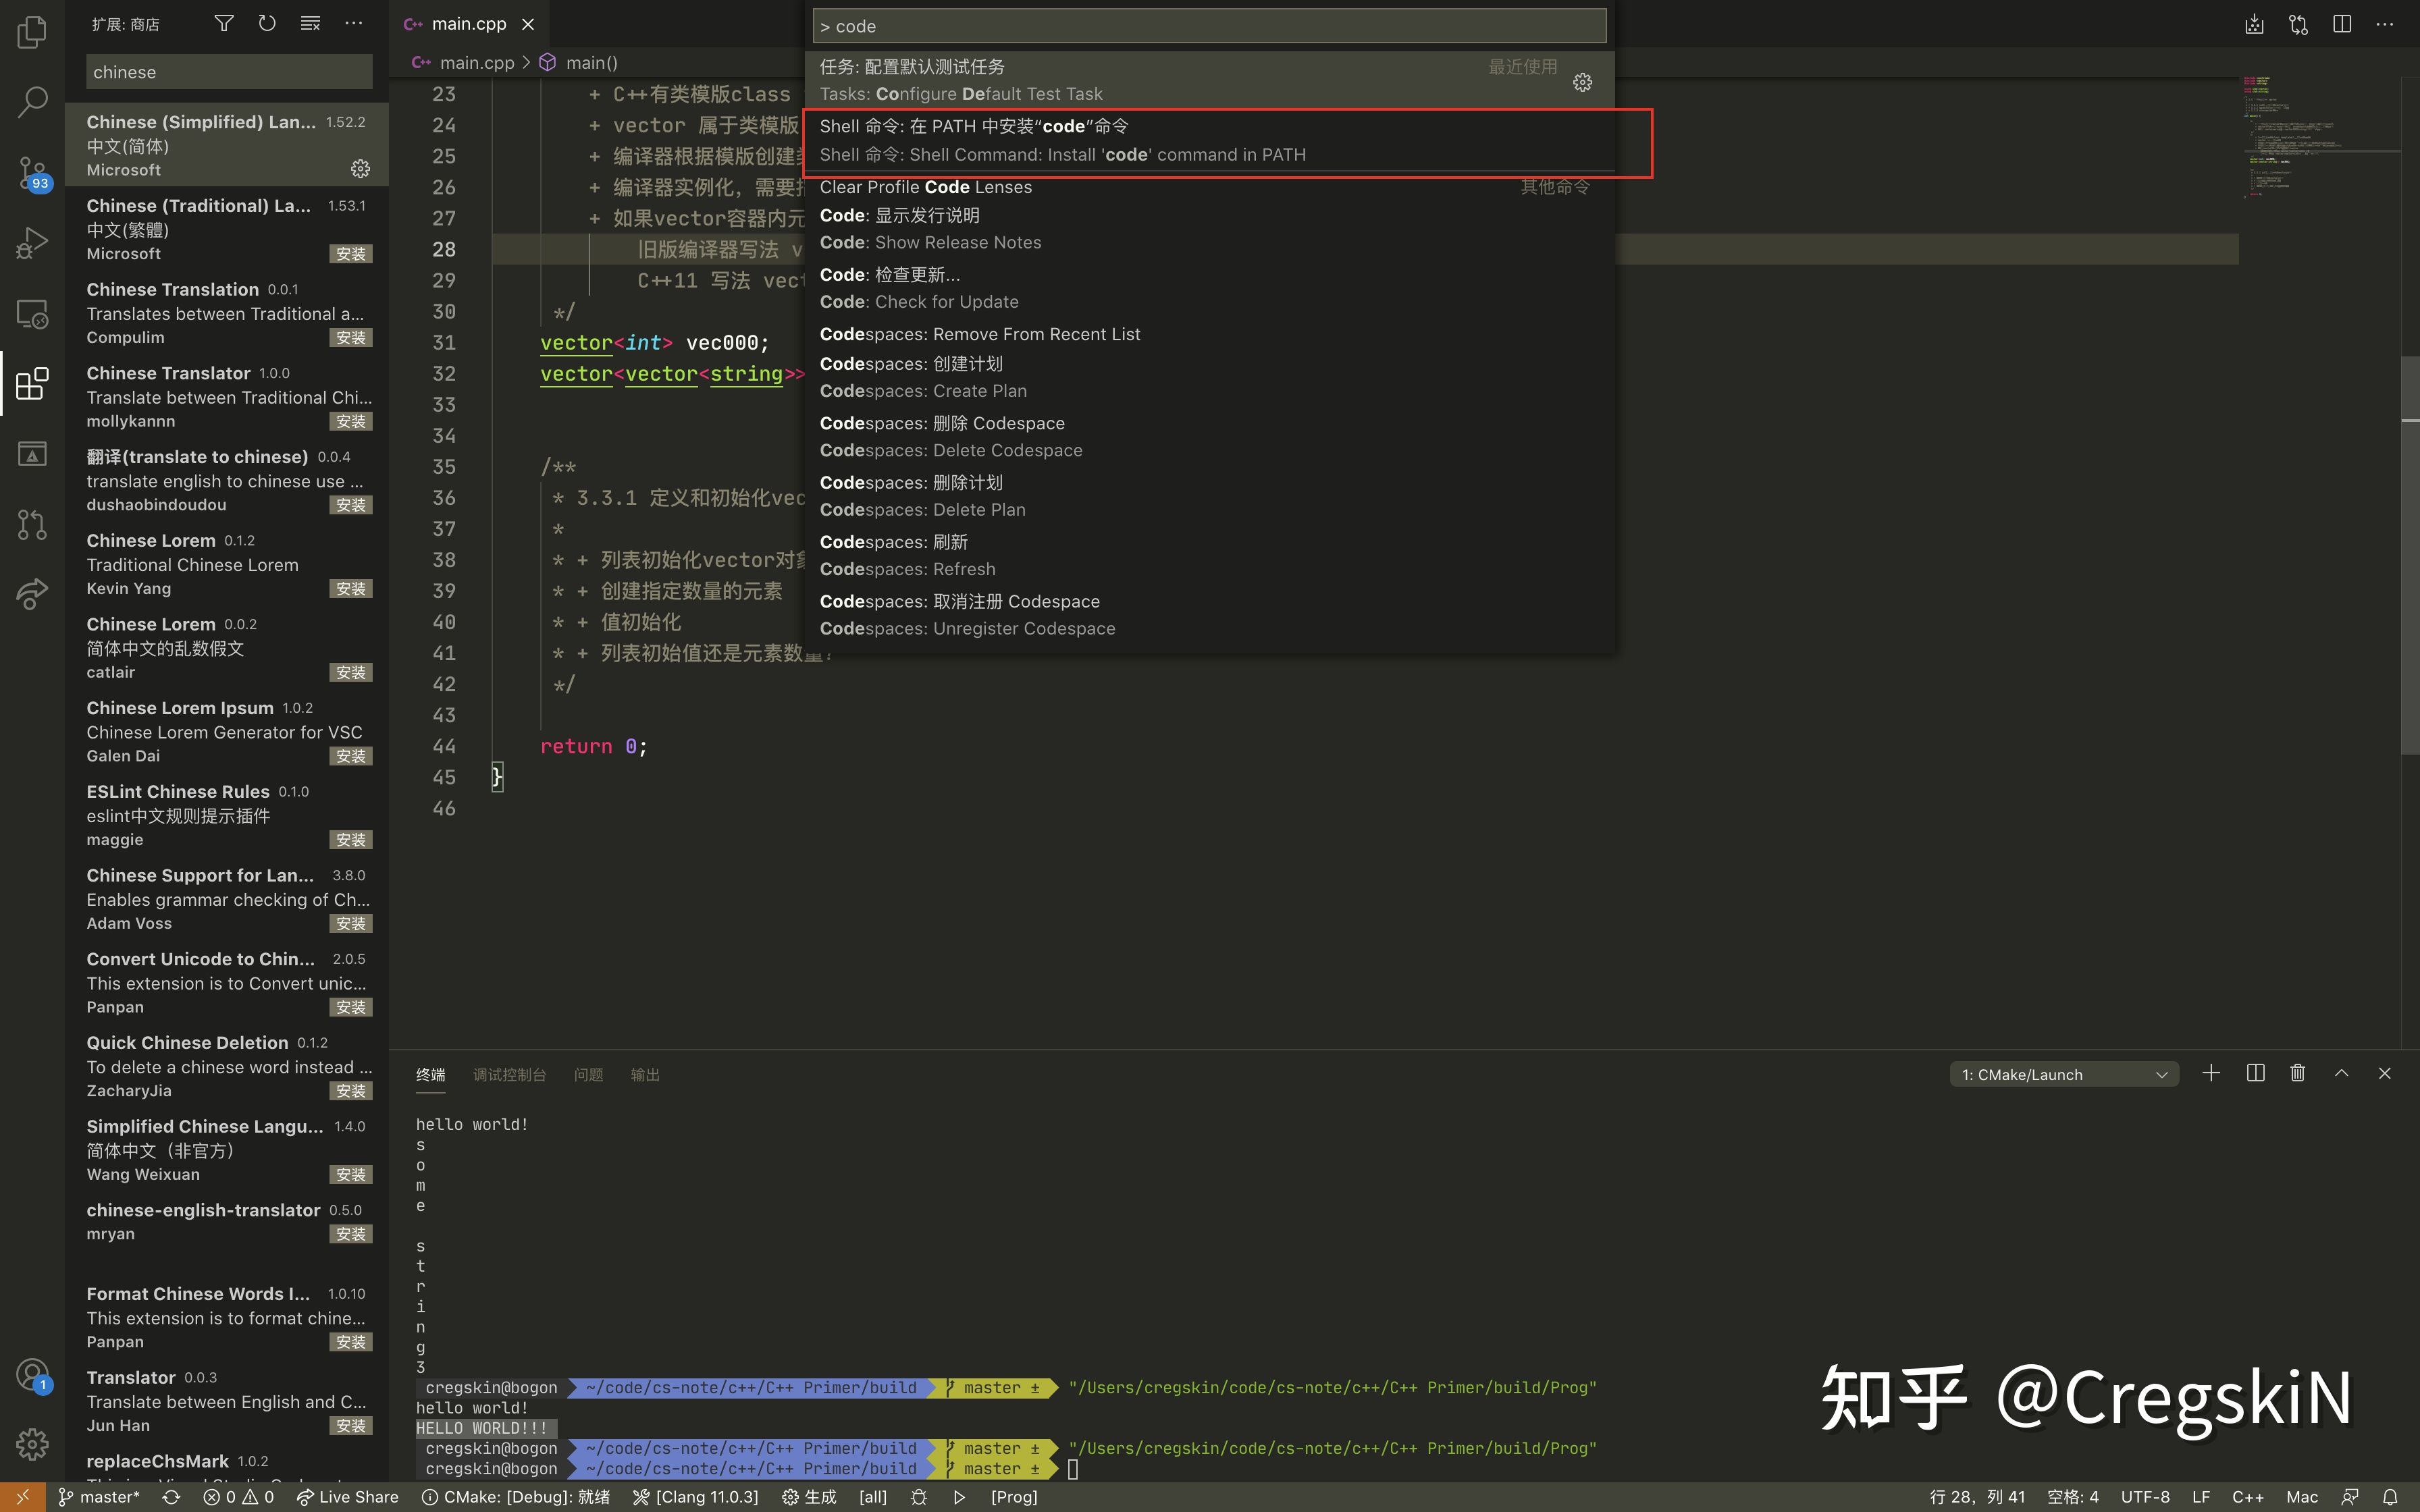Maximize the terminal panel

[2340, 1073]
